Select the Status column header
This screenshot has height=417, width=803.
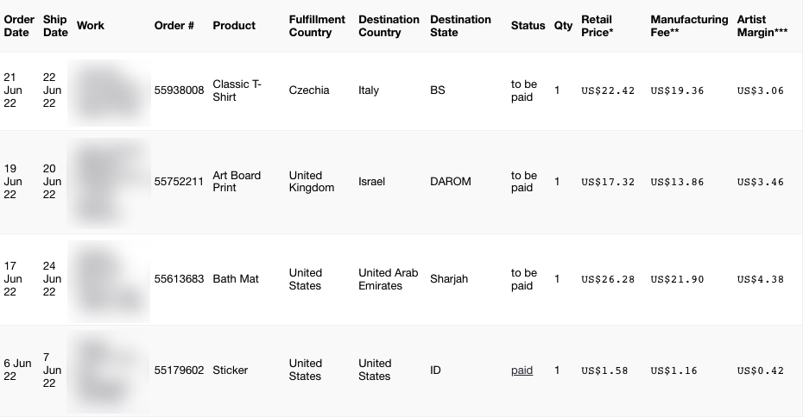click(528, 26)
